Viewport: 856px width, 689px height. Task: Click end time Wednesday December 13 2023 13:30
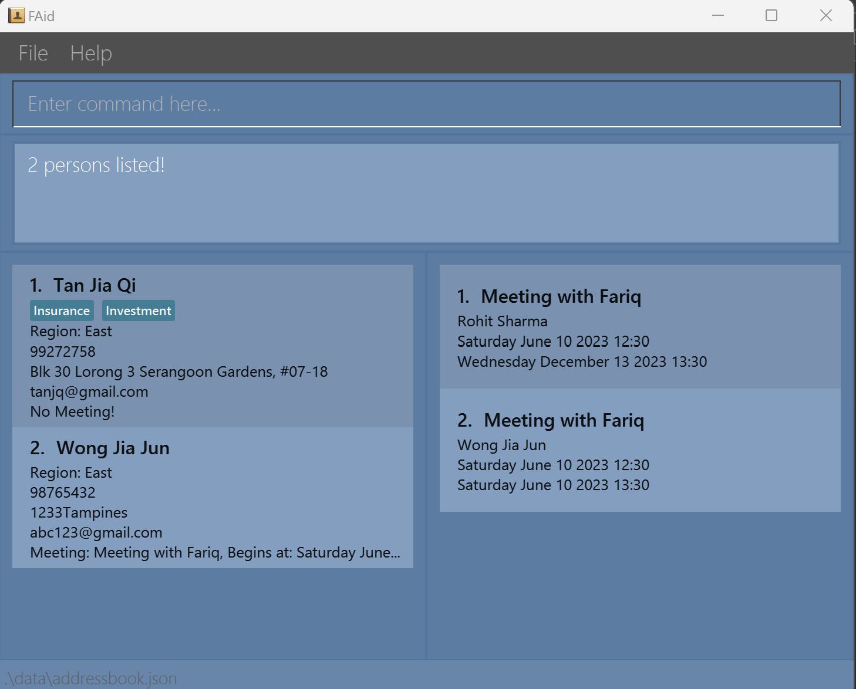582,361
